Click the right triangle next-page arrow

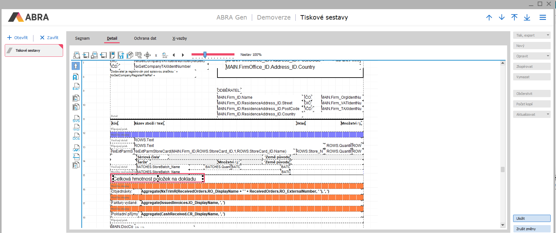tap(183, 55)
